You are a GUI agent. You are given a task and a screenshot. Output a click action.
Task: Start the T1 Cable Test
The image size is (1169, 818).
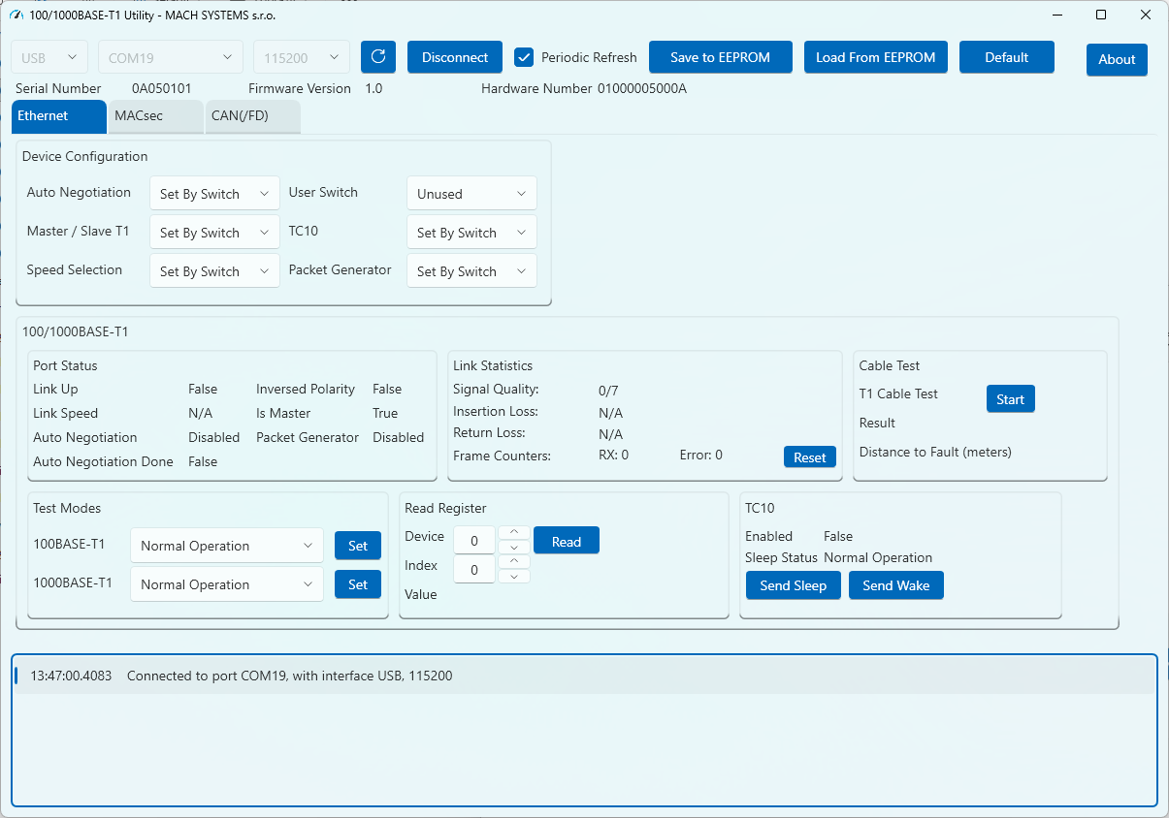[1010, 399]
